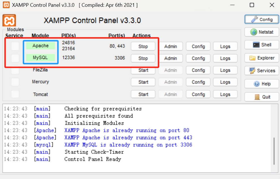The image size is (280, 179).
Task: Open the FileZilla Logs menu
Action: (x=225, y=70)
